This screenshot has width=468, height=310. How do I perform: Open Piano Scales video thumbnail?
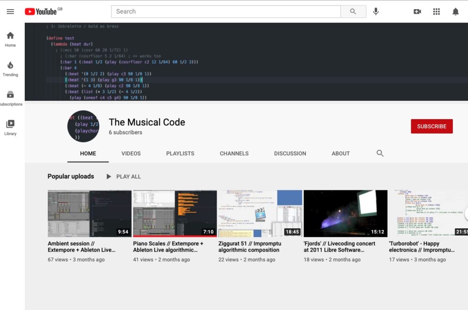click(175, 213)
